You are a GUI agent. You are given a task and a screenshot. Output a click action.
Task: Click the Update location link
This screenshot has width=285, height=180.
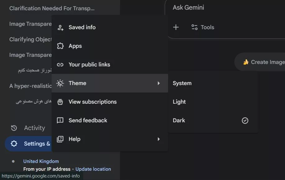pos(93,169)
